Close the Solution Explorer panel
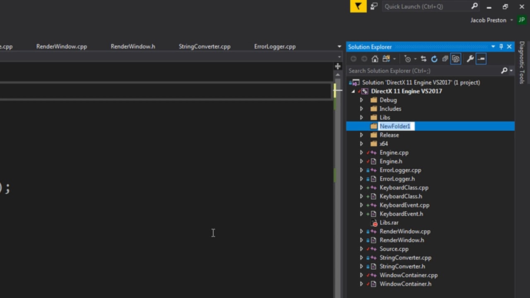 509,47
